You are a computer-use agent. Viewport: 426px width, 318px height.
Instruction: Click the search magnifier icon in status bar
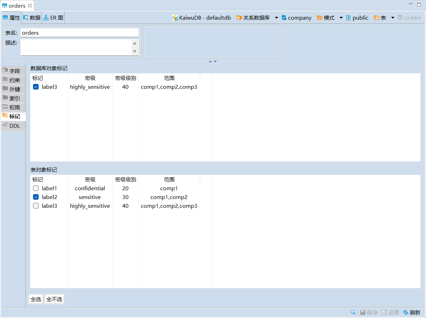click(353, 312)
